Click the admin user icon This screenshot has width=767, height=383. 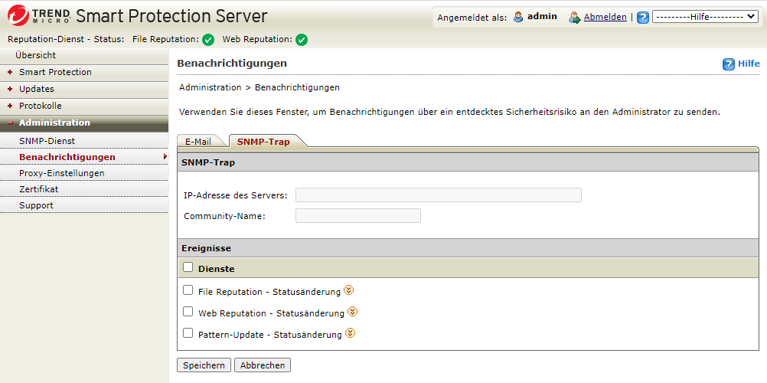point(518,17)
